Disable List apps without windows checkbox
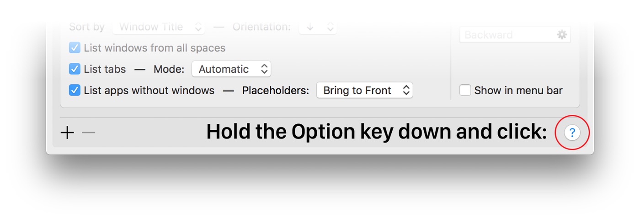The height and width of the screenshot is (220, 640). (75, 90)
